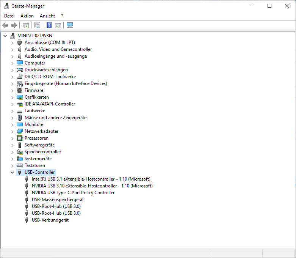Viewport: 296px width, 258px height.
Task: Select the DVD/CD-ROM-Laufwerke label
Action: tap(50, 77)
